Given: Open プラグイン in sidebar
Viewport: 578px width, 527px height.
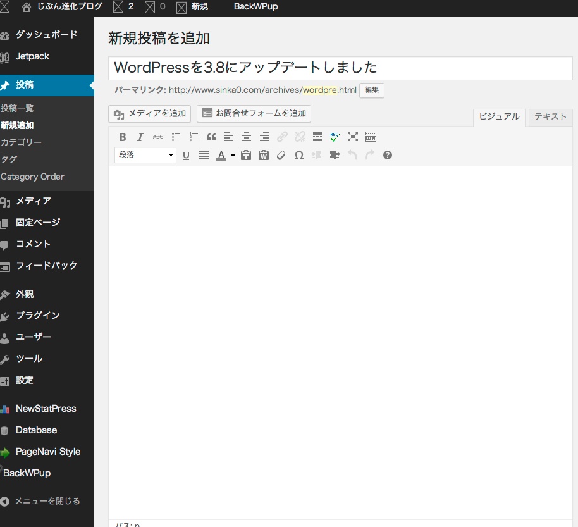Looking at the screenshot, I should click(x=47, y=316).
